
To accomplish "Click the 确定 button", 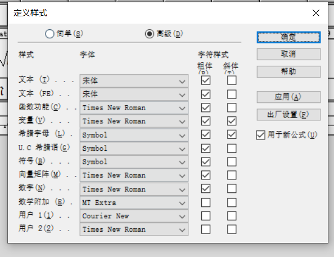I will click(x=288, y=37).
